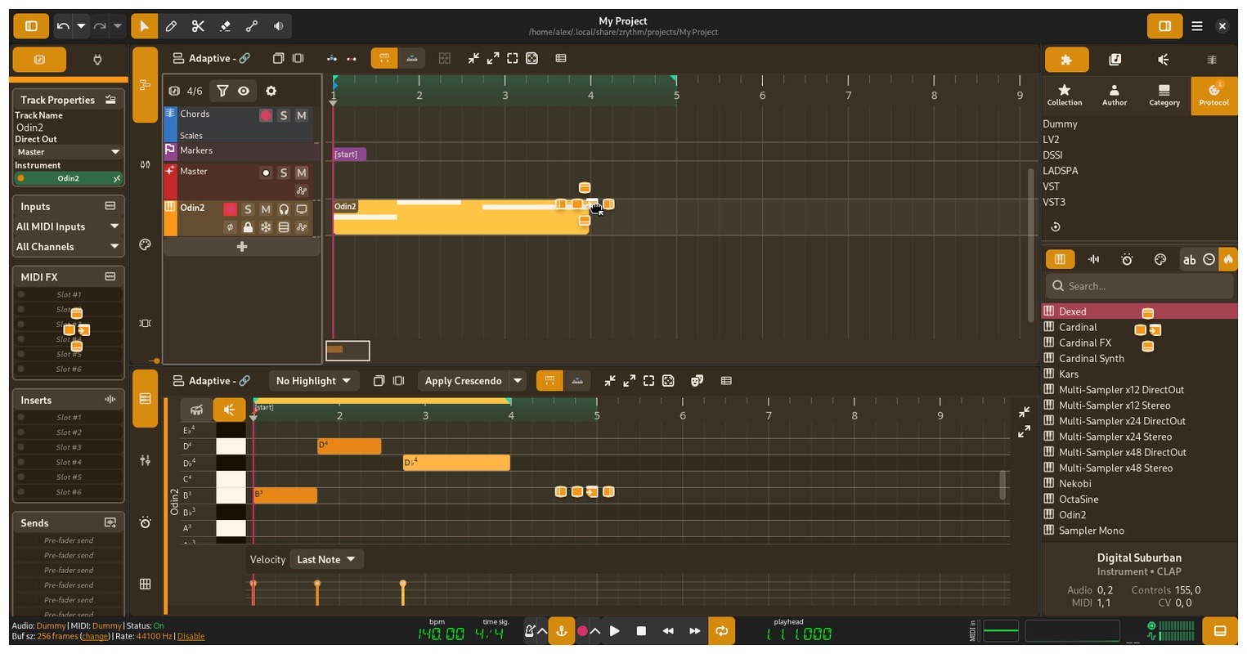Screen dimensions: 1247x654
Task: Reset plugin filters with circular arrow
Action: coord(1056,227)
